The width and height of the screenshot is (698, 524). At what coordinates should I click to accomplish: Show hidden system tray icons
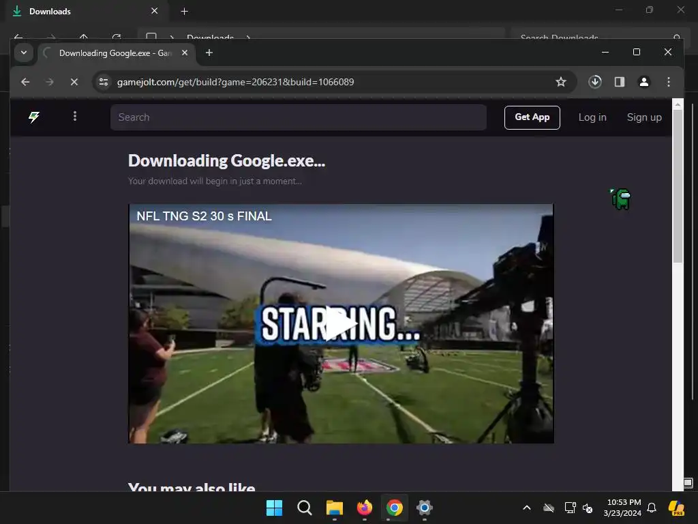[527, 508]
